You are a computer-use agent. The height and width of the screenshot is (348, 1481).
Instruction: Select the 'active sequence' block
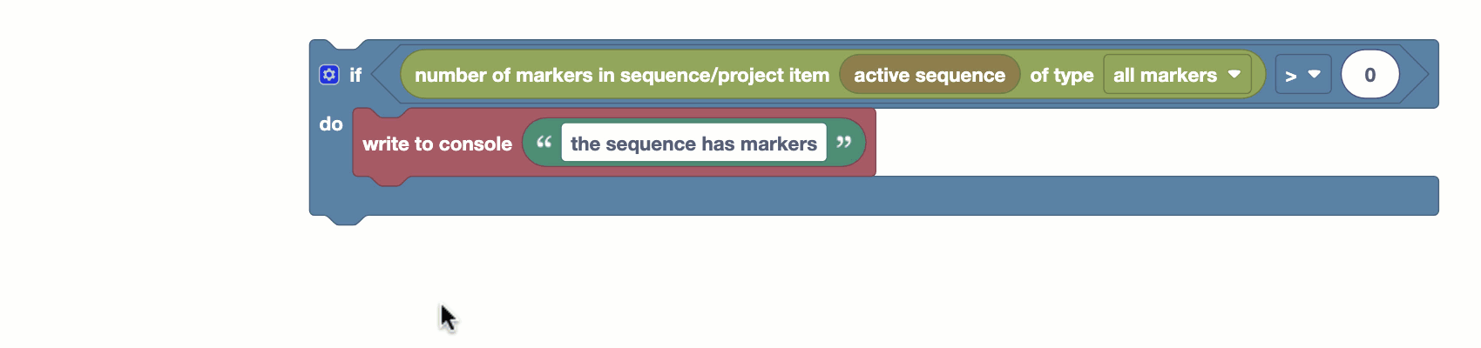930,75
